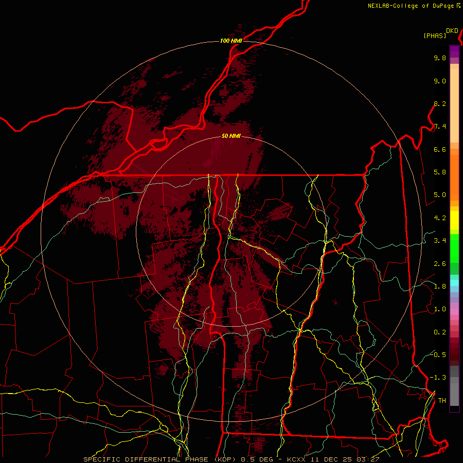Click the 0.2 scale value
Viewport: 463px width, 463px height.
point(440,332)
